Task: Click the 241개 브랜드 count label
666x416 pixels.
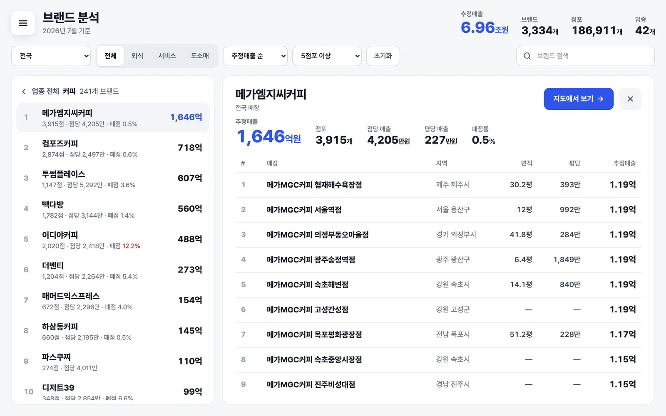Action: [x=99, y=92]
